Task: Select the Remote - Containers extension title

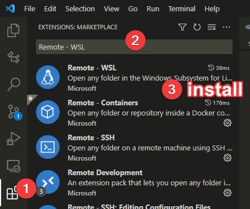Action: pos(103,103)
